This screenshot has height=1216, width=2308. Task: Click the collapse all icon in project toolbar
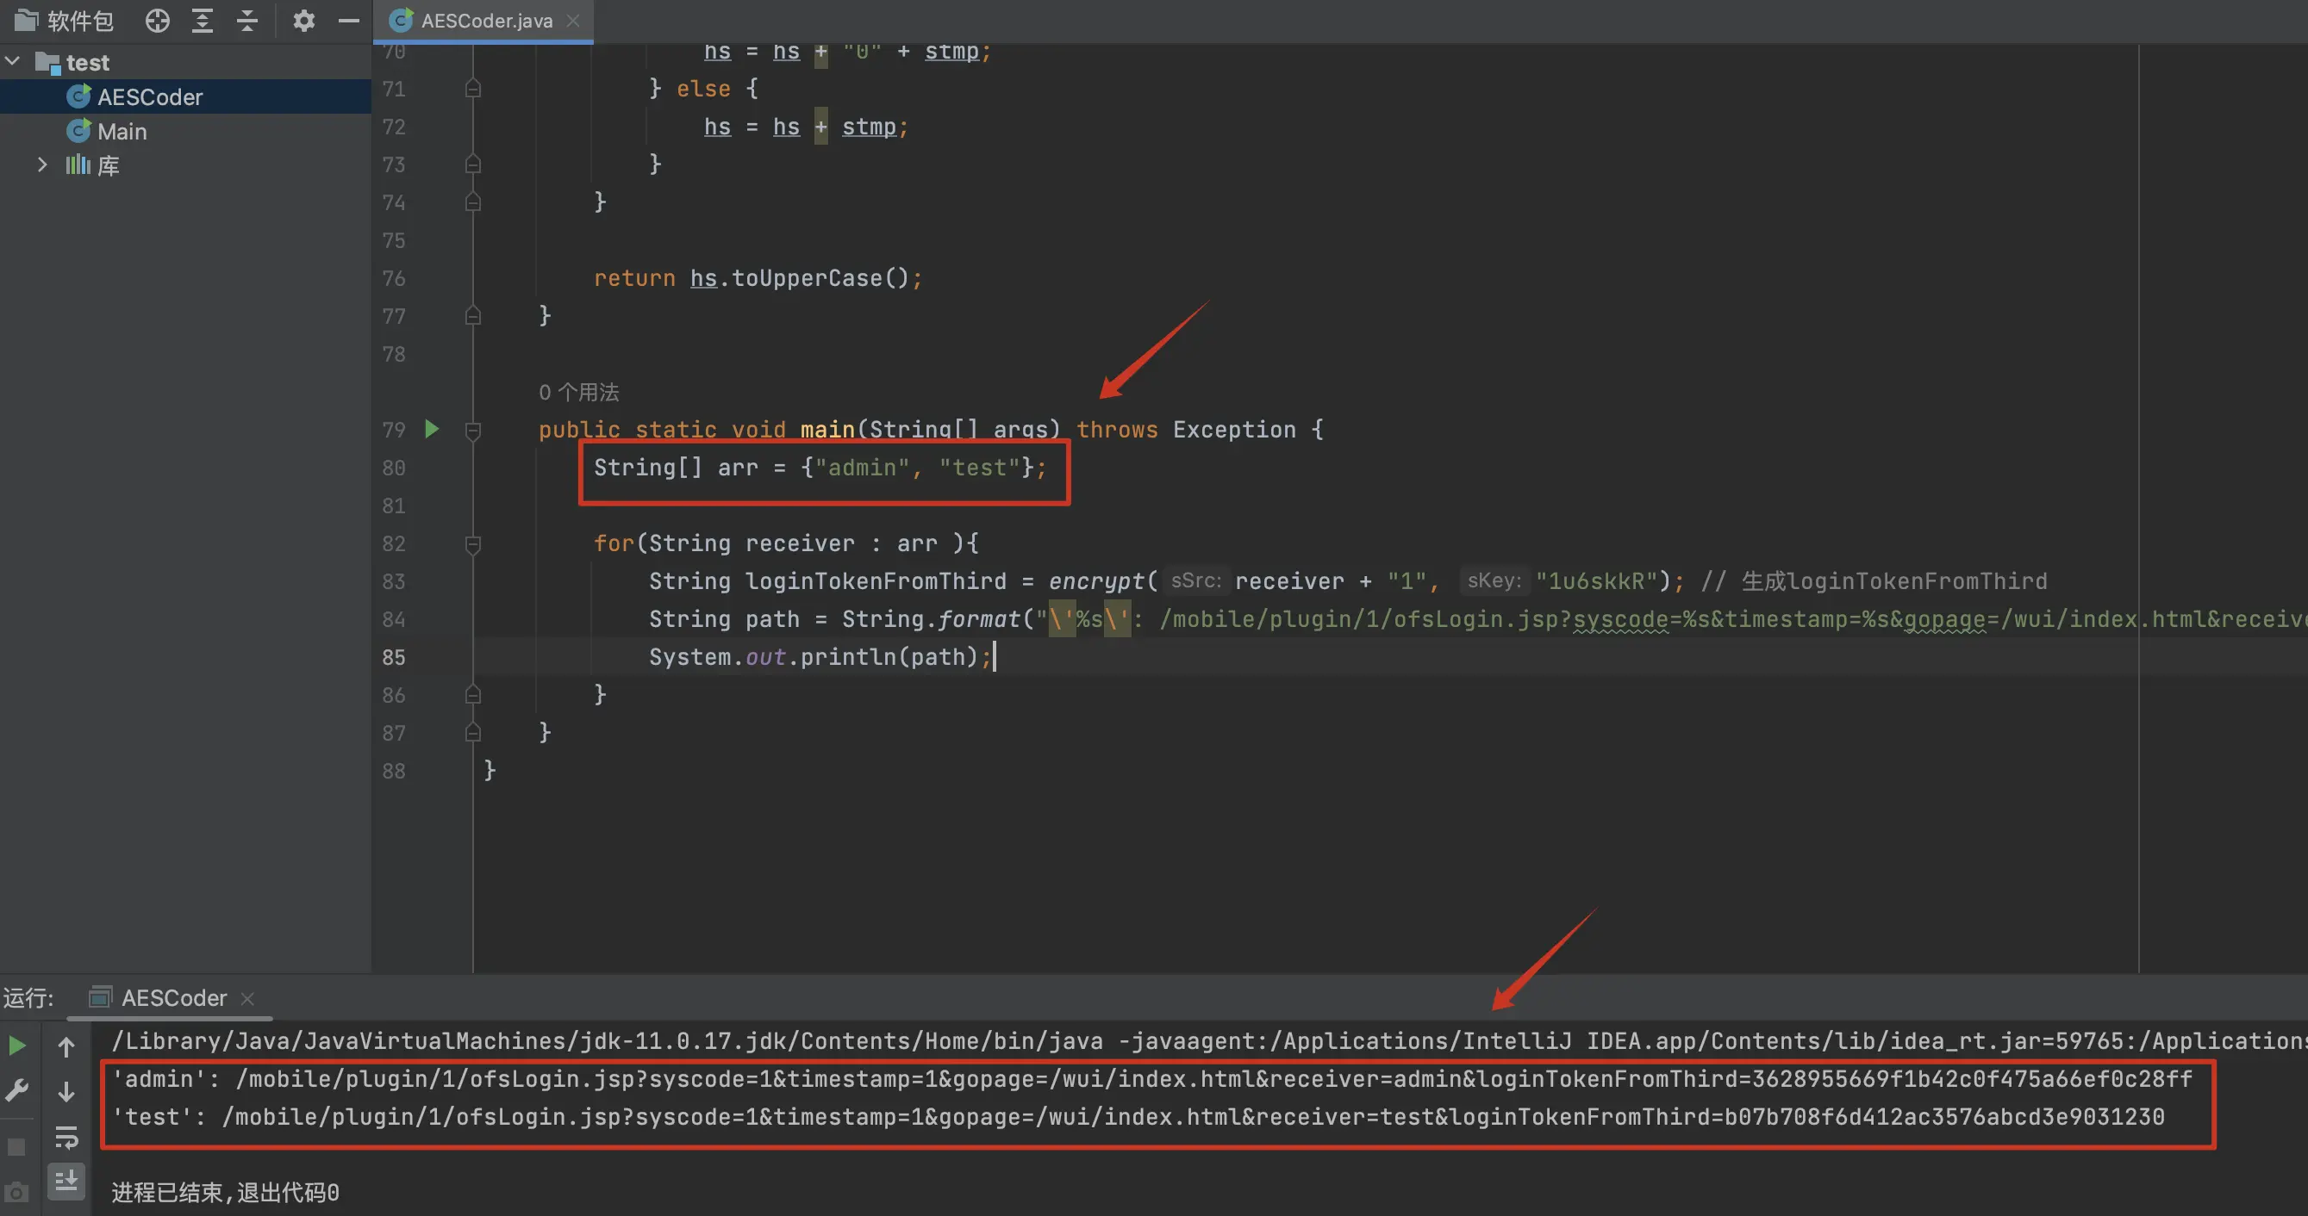tap(247, 21)
